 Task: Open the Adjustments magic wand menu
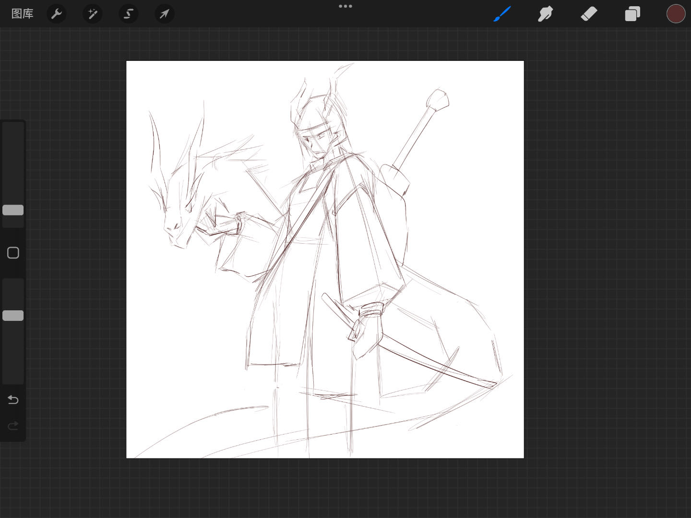pos(93,14)
